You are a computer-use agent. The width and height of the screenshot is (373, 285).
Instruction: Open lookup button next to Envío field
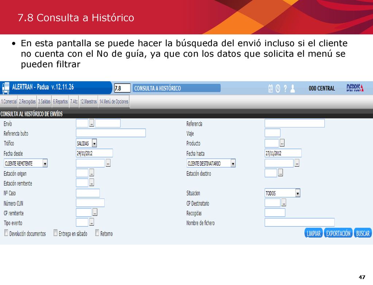tap(92, 123)
